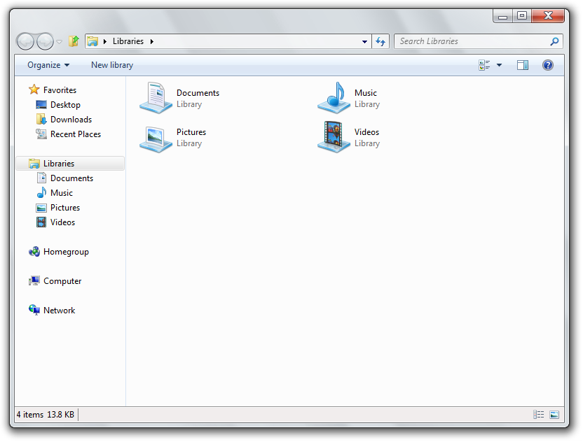Viewport: 583px width, 442px height.
Task: Select Homegroup in the navigation pane
Action: (x=66, y=252)
